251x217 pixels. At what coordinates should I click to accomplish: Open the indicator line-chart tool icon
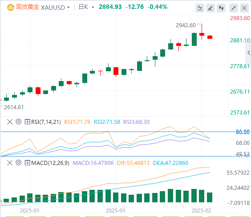200,8
